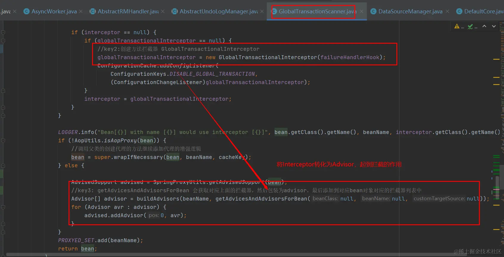Open the DataSourceManager.java tab
This screenshot has width=504, height=257.
tap(410, 11)
